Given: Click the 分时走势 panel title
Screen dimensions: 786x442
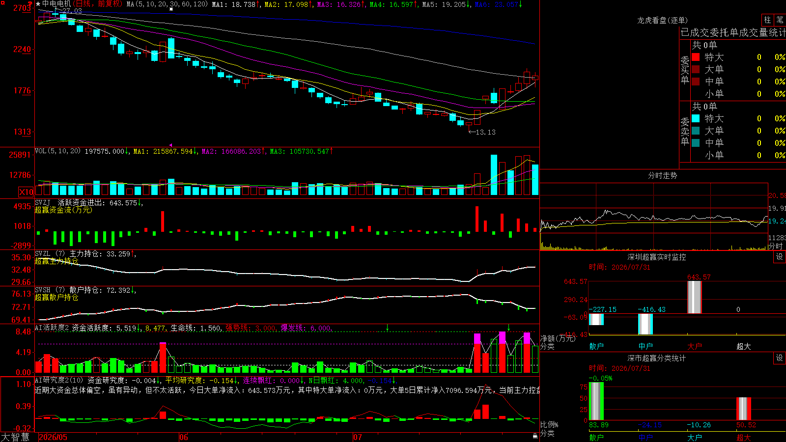Looking at the screenshot, I should tap(662, 175).
